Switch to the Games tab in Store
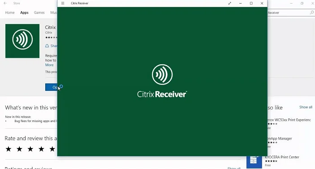The width and height of the screenshot is (315, 169). point(39,13)
